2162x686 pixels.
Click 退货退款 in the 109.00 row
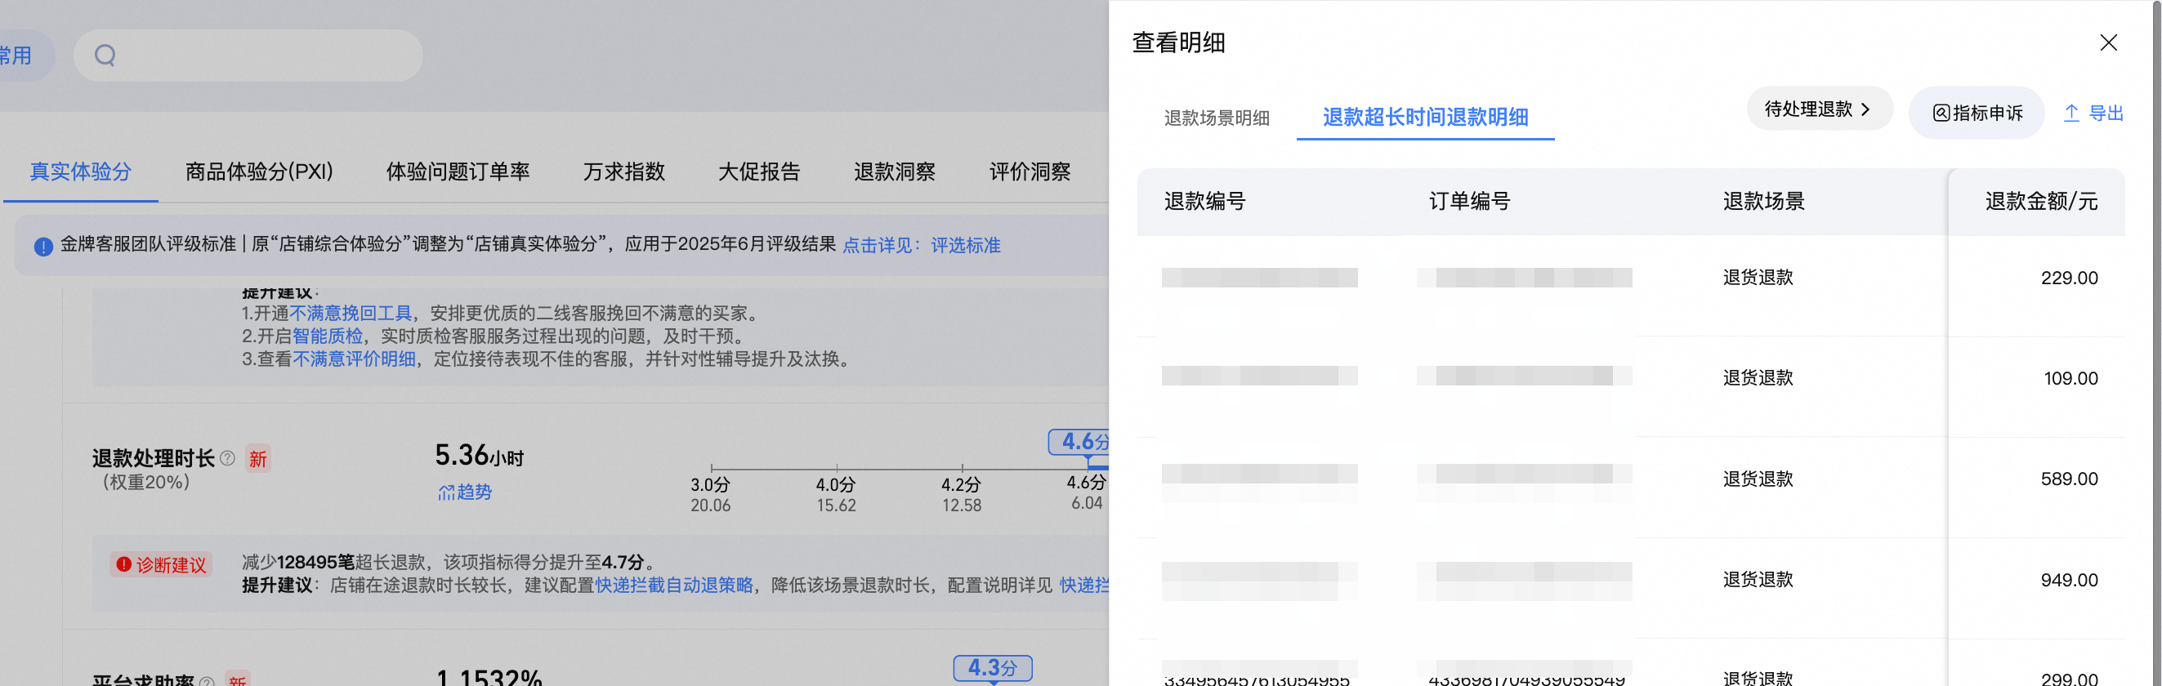click(x=1758, y=378)
